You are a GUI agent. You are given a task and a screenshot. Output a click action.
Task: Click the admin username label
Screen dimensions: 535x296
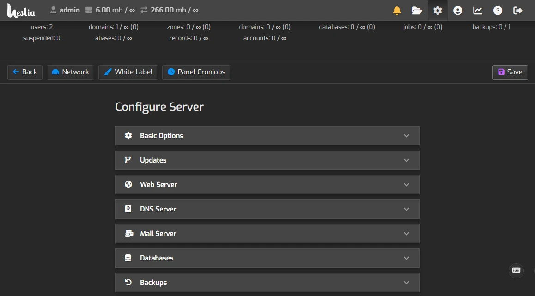pos(70,10)
